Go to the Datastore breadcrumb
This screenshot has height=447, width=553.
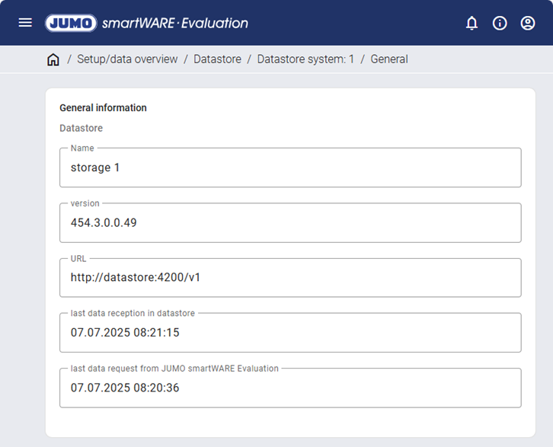(x=217, y=59)
